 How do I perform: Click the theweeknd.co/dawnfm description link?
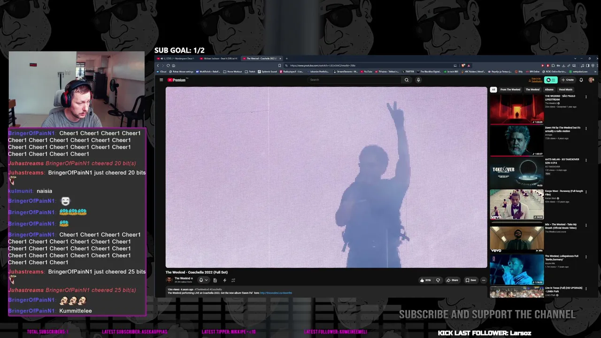(x=276, y=293)
